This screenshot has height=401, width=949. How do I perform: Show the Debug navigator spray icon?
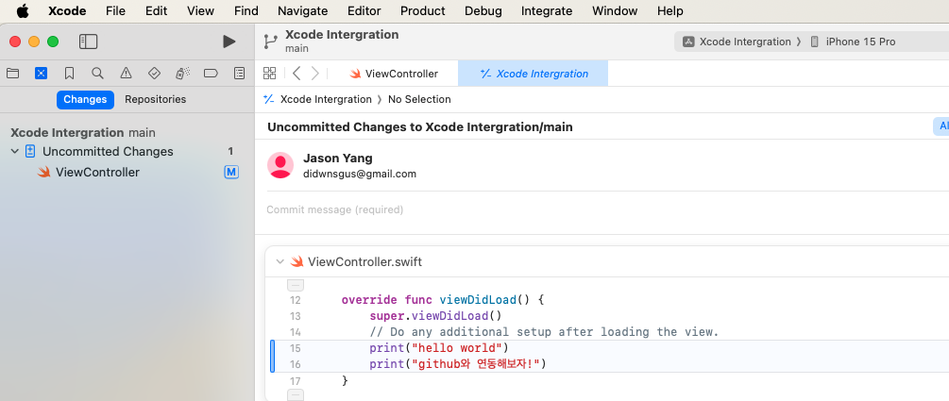point(183,74)
